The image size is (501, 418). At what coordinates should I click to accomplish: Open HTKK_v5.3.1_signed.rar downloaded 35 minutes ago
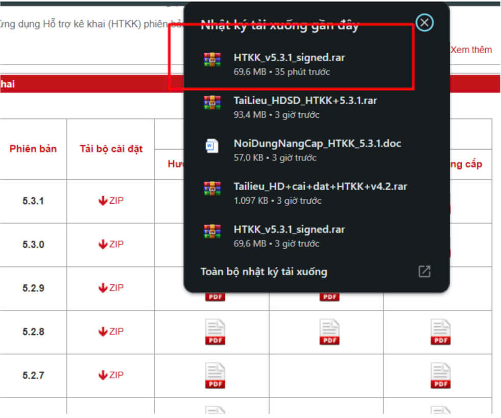(x=316, y=64)
